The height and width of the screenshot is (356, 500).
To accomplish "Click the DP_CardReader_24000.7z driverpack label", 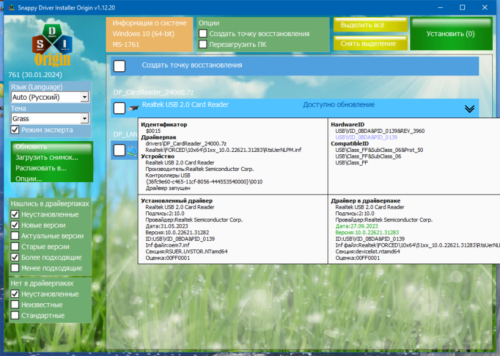I will pos(153,93).
